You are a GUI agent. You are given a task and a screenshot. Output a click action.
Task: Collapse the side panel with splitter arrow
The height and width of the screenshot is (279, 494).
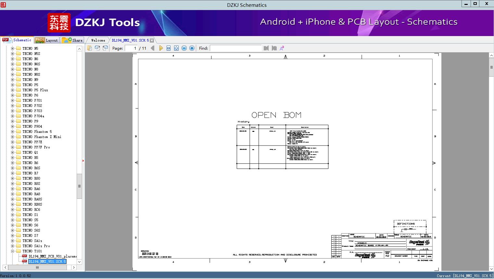tap(83, 160)
